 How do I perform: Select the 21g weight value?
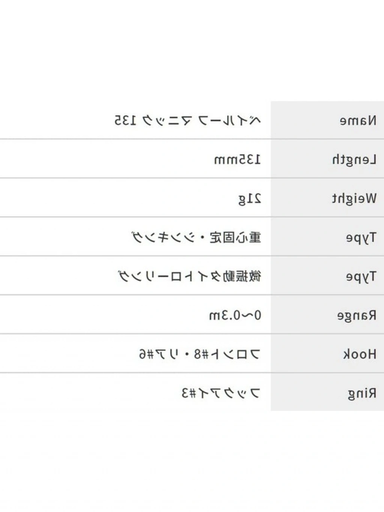(250, 199)
